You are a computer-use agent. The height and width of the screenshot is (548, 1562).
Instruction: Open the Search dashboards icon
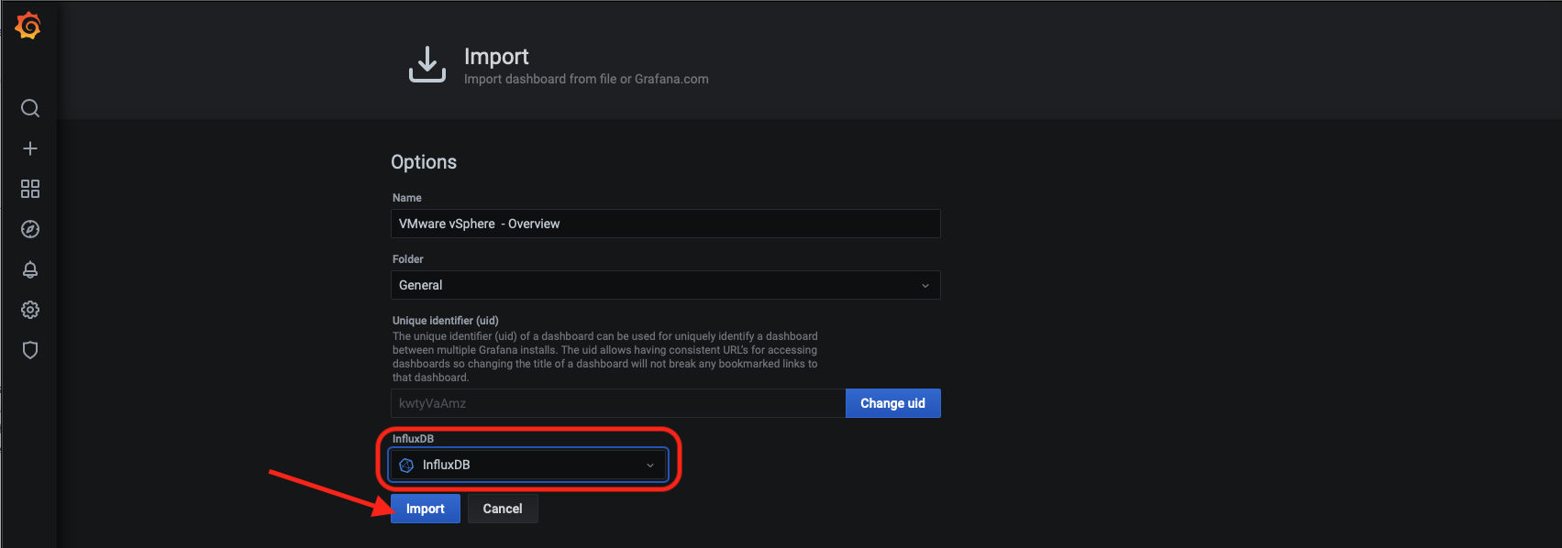pos(30,108)
